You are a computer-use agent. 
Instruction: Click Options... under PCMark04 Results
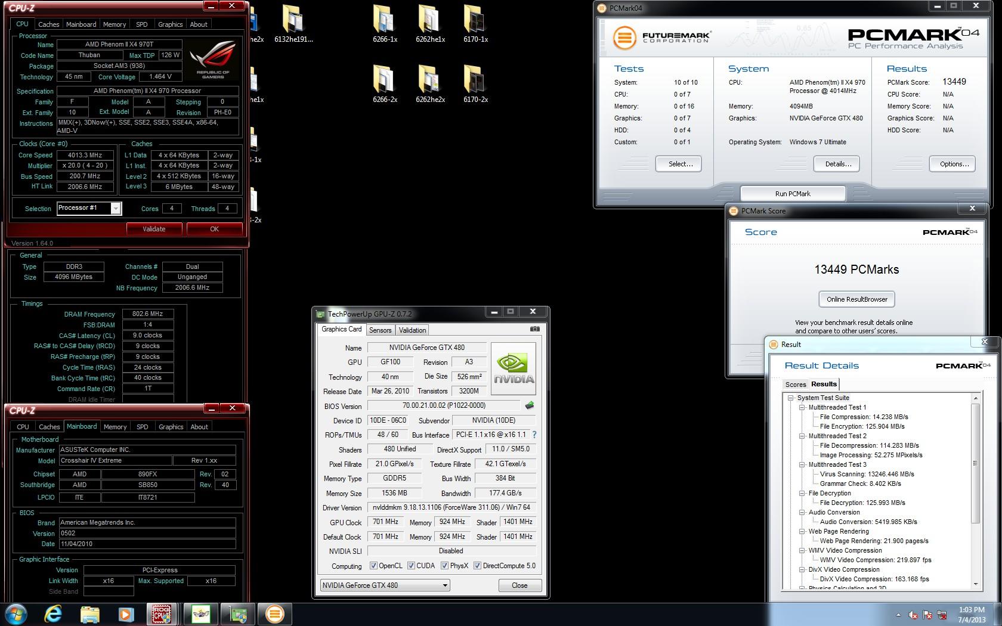click(x=952, y=164)
